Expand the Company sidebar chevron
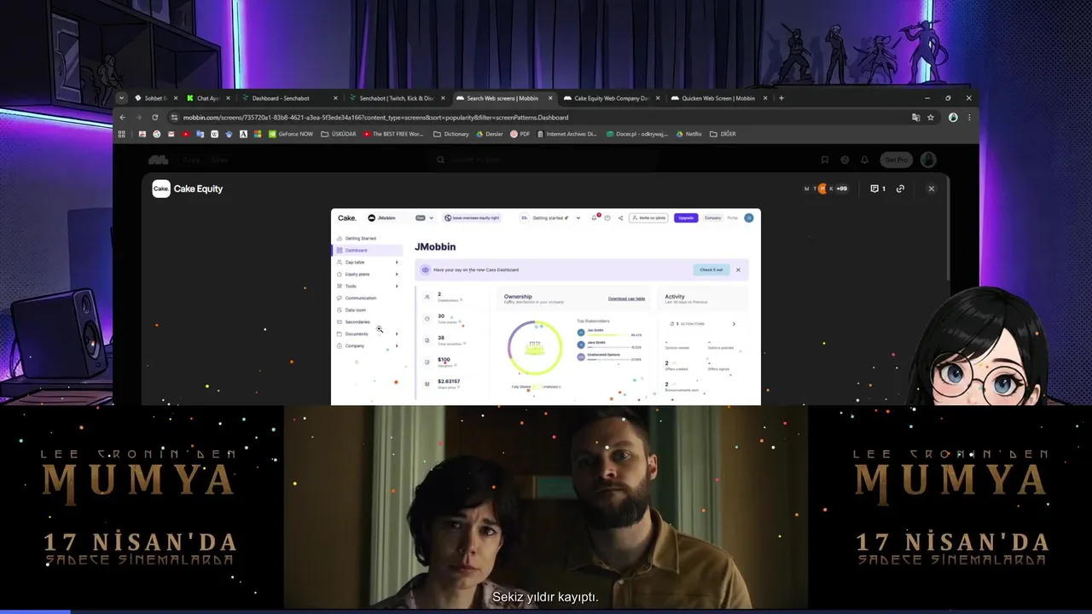Screen dimensions: 1092x614 point(397,345)
